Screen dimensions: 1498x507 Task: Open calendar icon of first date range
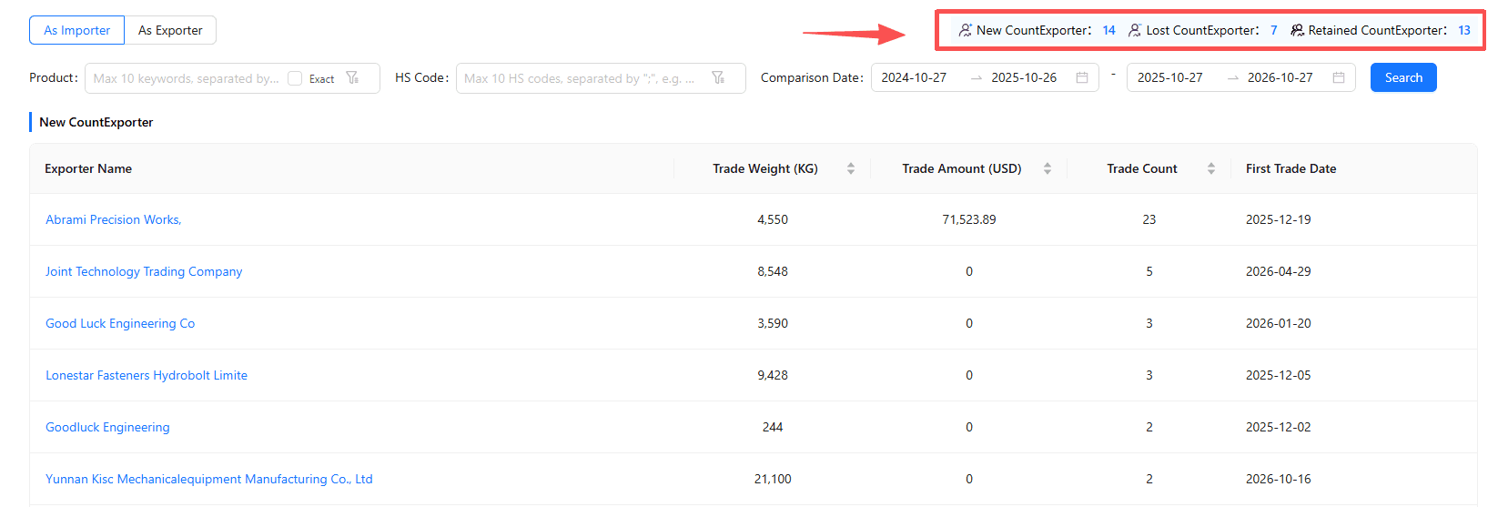(1082, 78)
